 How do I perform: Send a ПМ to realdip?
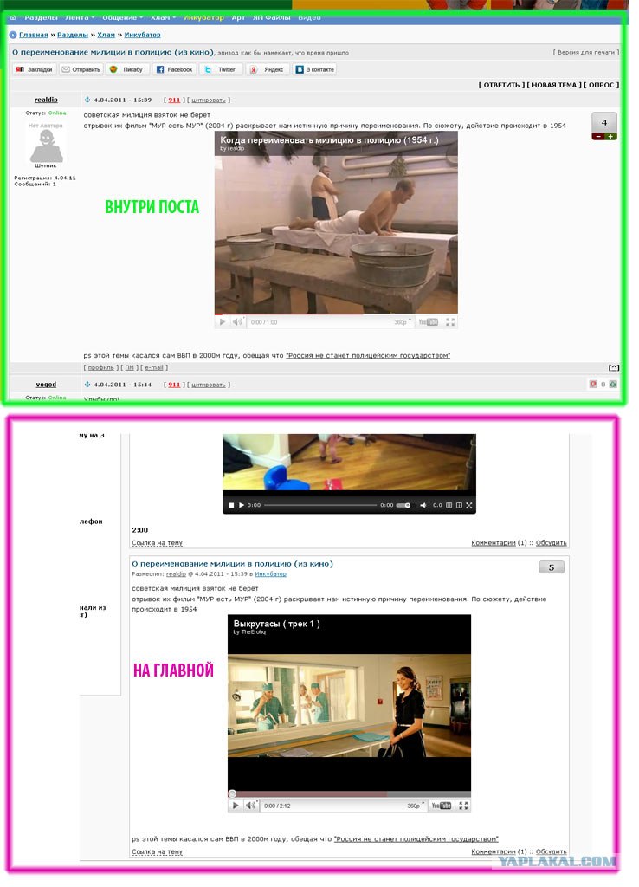tap(130, 367)
